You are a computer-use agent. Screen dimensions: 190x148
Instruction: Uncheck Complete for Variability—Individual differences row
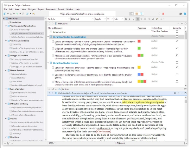[x=177, y=67]
